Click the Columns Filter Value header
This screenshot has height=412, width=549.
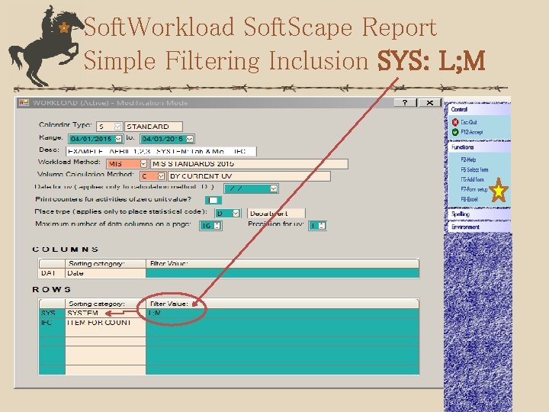coord(282,263)
